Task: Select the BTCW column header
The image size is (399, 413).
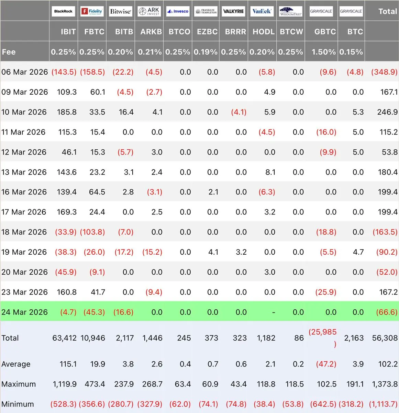Action: [x=291, y=32]
